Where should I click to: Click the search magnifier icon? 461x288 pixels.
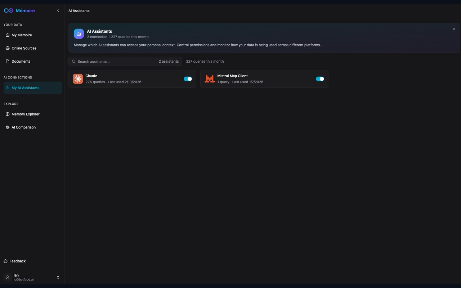point(73,61)
